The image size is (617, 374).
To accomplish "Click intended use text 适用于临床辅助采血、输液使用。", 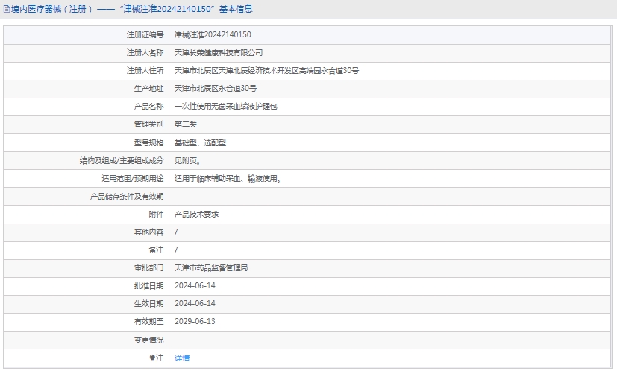I will (227, 178).
